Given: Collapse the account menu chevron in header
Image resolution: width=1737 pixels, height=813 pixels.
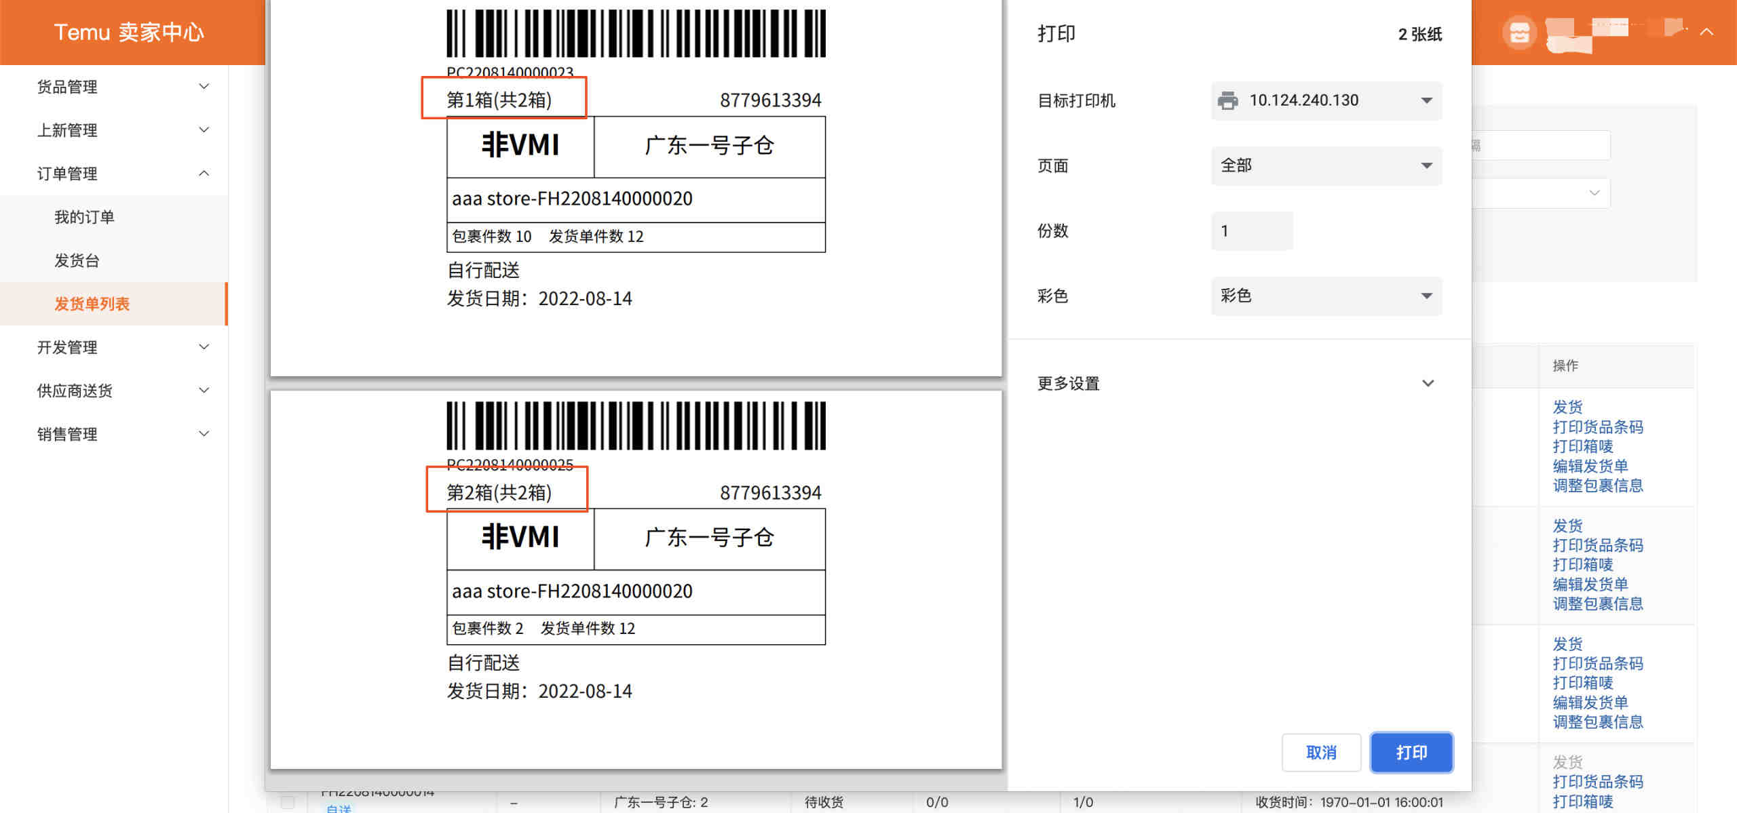Looking at the screenshot, I should (x=1706, y=32).
